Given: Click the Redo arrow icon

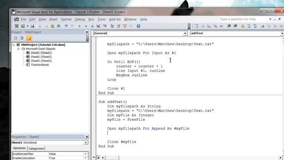Looking at the screenshot, I should point(72,26).
